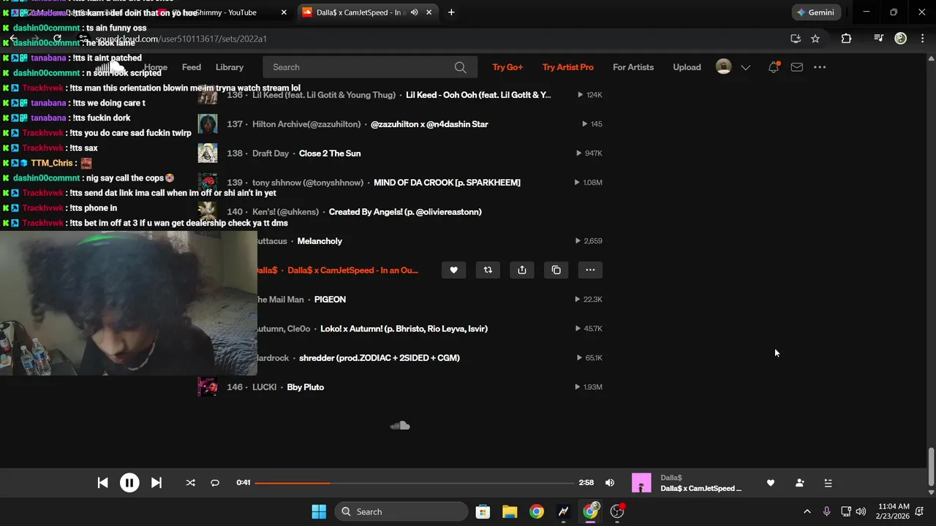This screenshot has height=526, width=936.
Task: Open the next-up queue icon
Action: point(828,483)
